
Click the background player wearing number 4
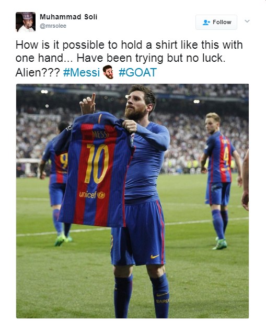click(219, 181)
